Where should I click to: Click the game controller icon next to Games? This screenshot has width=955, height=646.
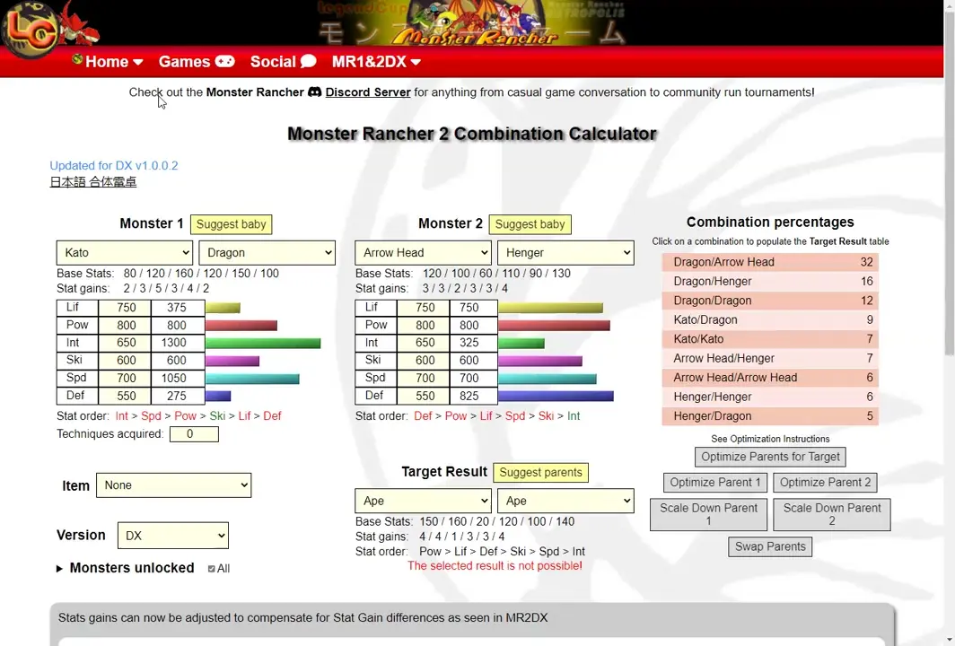click(224, 62)
